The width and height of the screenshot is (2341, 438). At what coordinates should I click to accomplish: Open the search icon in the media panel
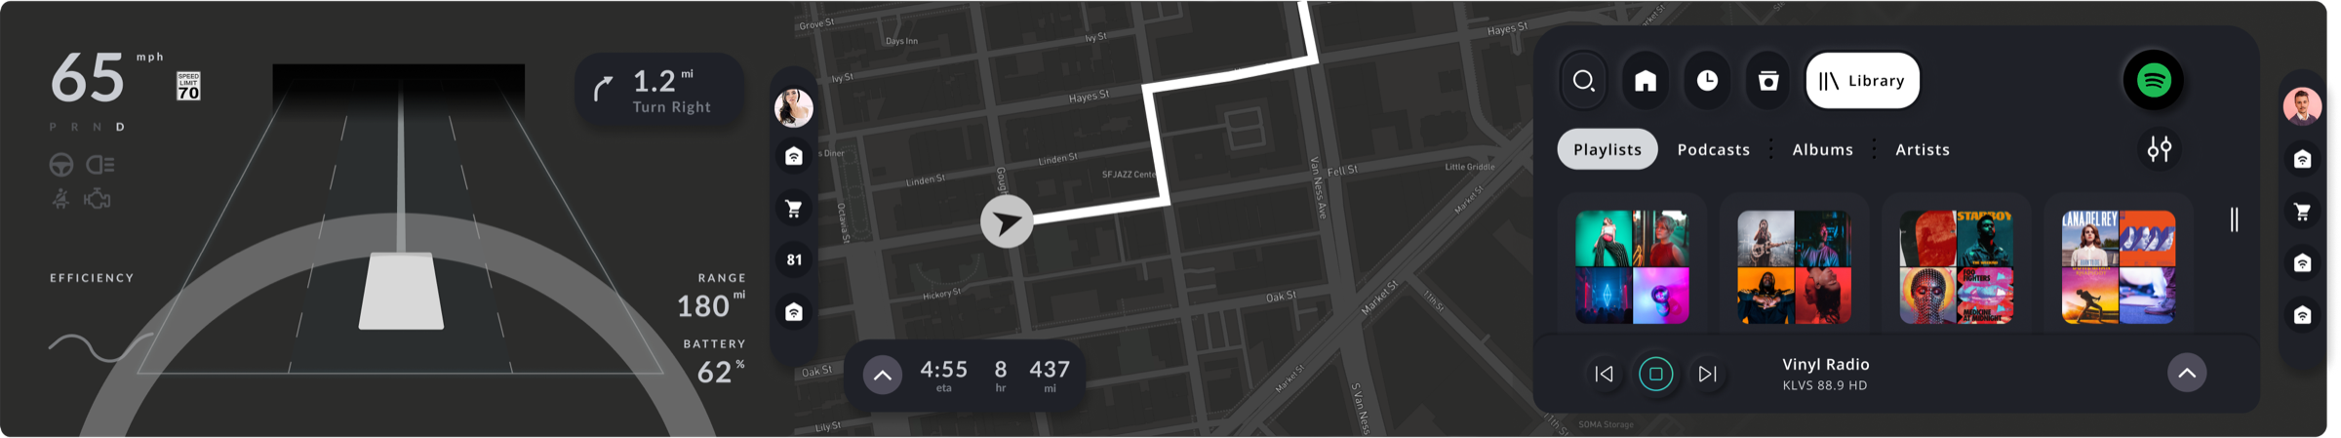point(1583,81)
